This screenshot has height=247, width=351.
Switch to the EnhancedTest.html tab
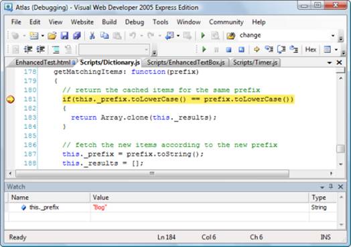tap(43, 62)
